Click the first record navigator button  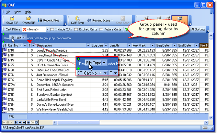tap(4, 122)
